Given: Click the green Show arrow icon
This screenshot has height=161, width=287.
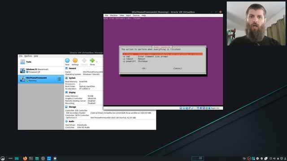Looking at the screenshot, I should pyautogui.click(x=92, y=61).
